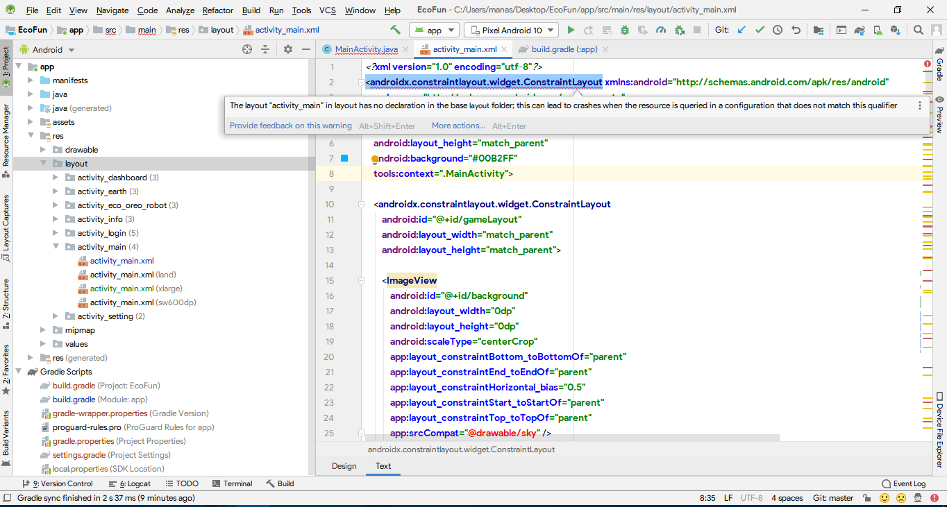947x507 pixels.
Task: Expand the drawable folder in tree
Action: 44,150
